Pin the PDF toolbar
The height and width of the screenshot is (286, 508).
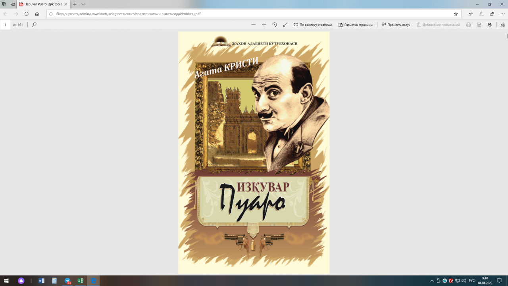pos(502,25)
